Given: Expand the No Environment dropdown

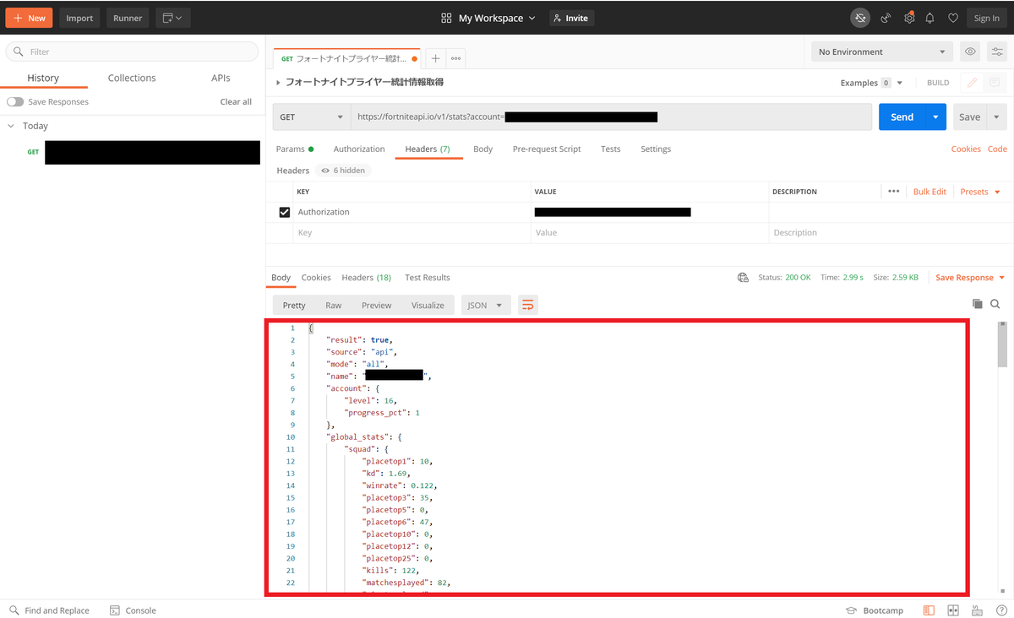Looking at the screenshot, I should click(x=881, y=51).
